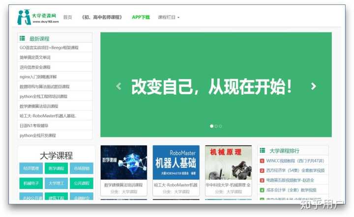The height and width of the screenshot is (217, 354).
Task: Click 分类：大学课程 under RoboMaster card
Action: pos(176,192)
